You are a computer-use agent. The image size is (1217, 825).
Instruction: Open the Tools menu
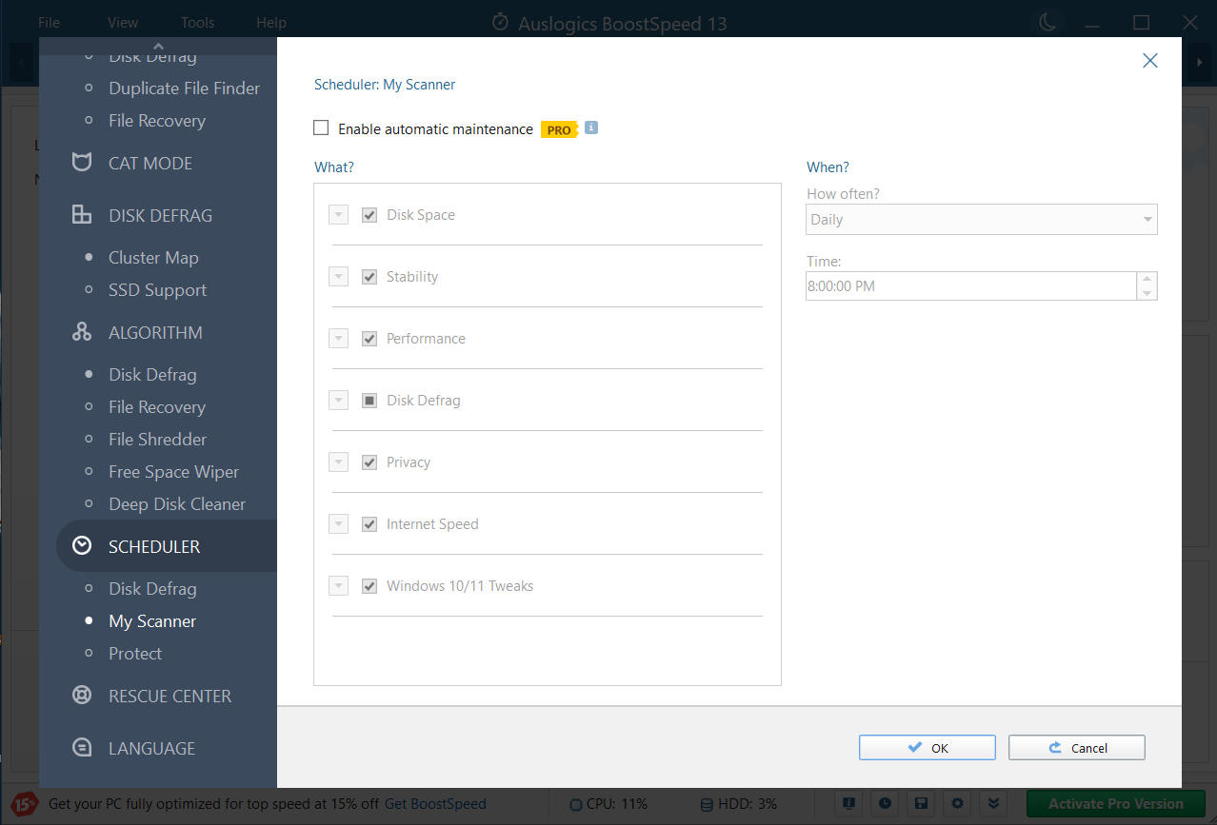197,23
